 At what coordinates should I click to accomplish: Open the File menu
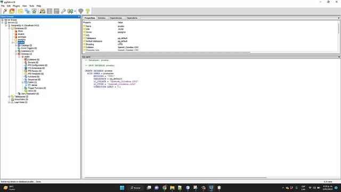click(x=3, y=6)
